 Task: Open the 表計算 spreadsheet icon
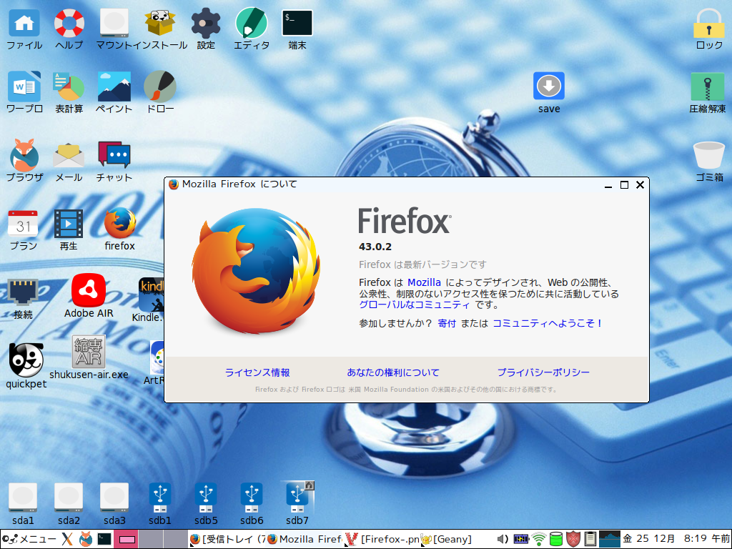click(x=69, y=86)
